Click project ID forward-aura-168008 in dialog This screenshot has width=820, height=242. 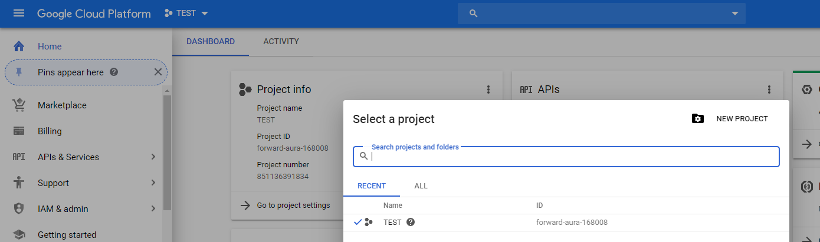572,223
